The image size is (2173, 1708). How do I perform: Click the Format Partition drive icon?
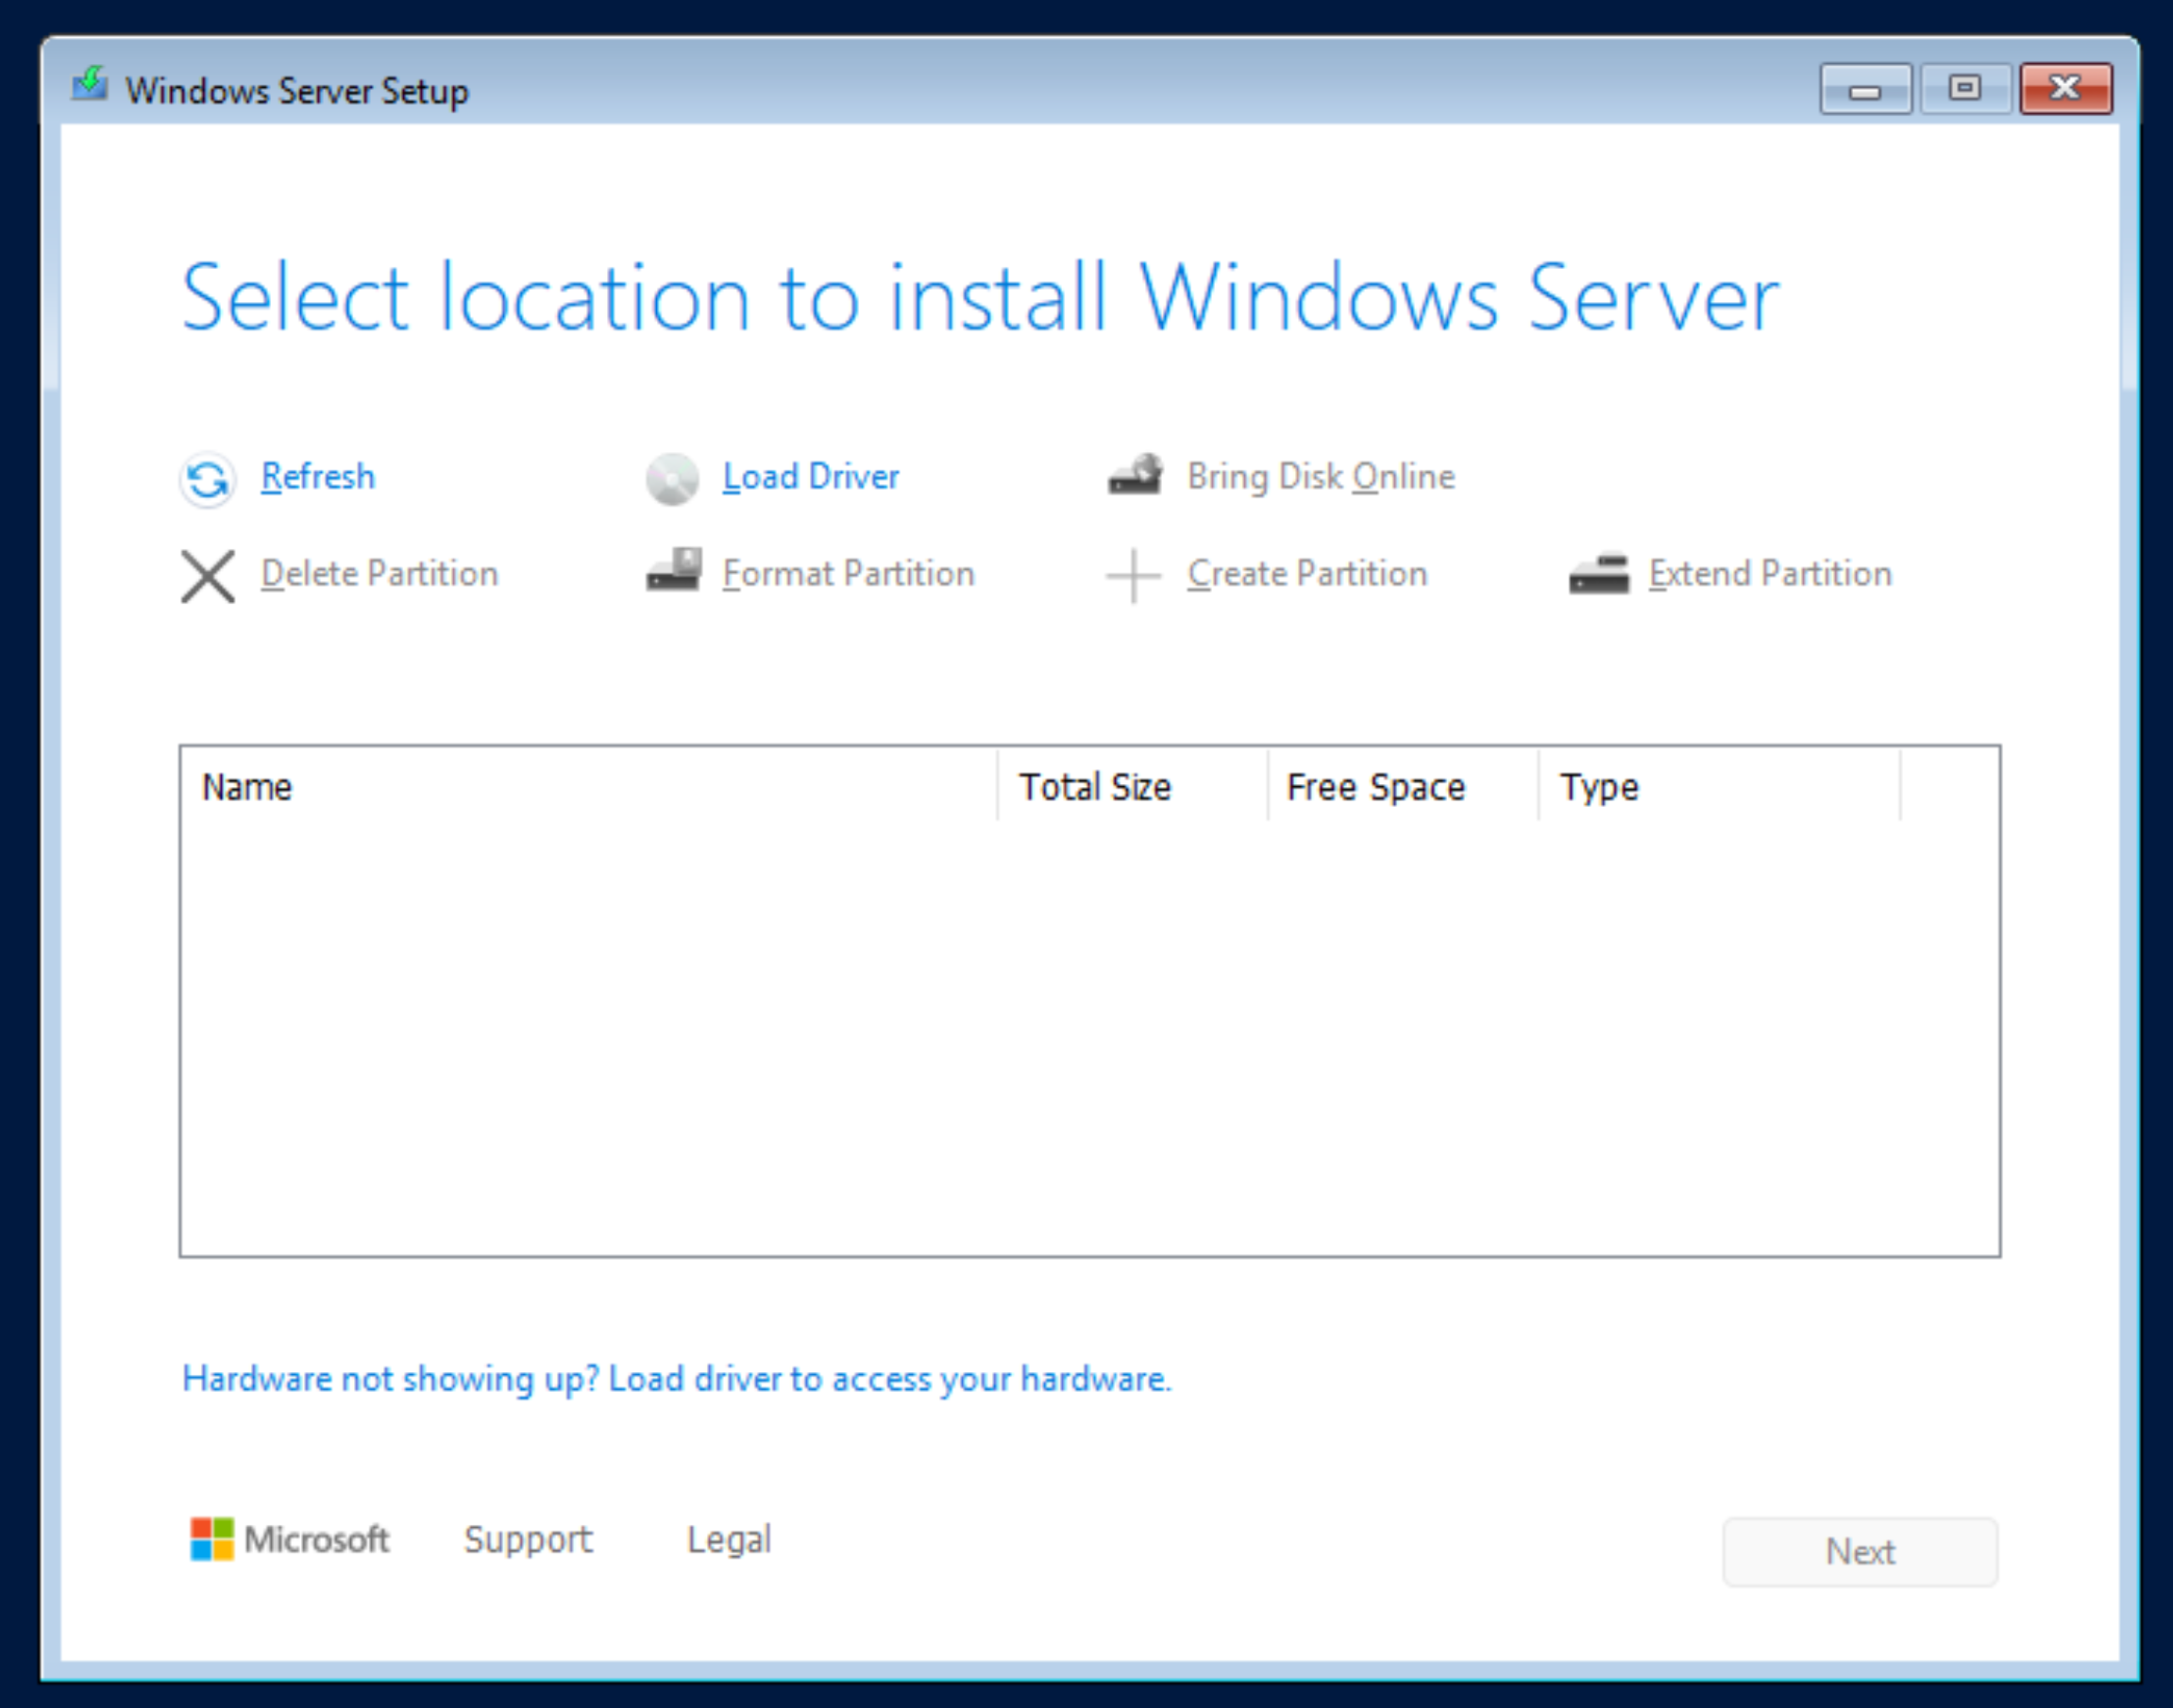[x=673, y=570]
